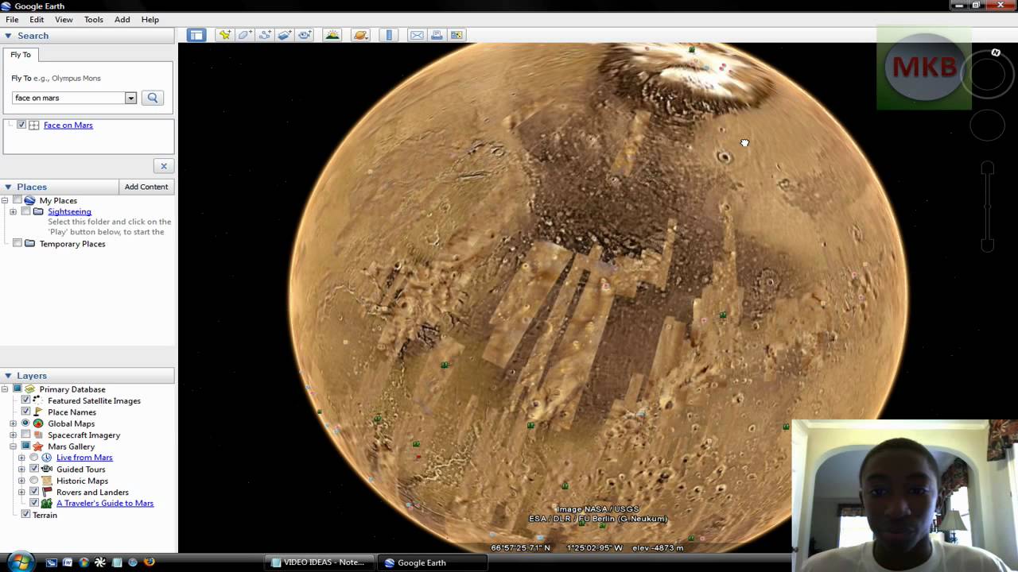The width and height of the screenshot is (1018, 572).
Task: Print the current view
Action: 437,35
